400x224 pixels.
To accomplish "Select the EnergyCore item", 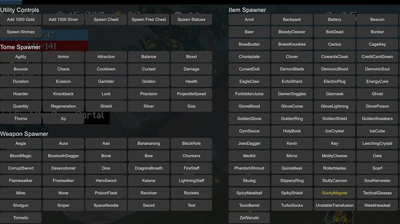I will [377, 82].
